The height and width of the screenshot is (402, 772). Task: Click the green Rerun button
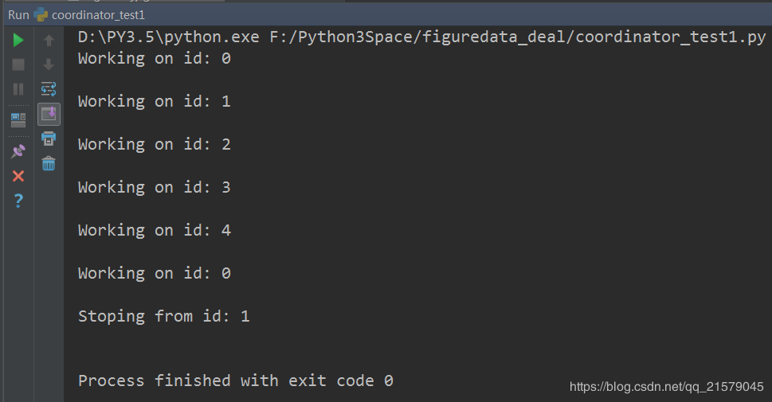coord(18,40)
